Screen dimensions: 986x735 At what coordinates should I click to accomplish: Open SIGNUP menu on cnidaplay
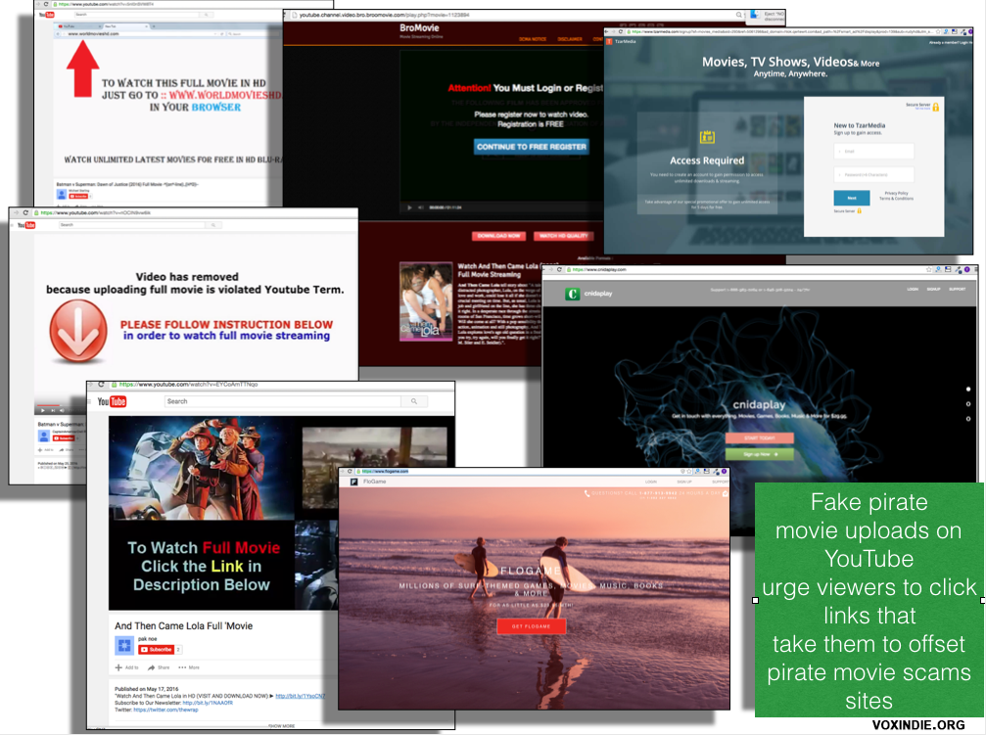point(933,290)
